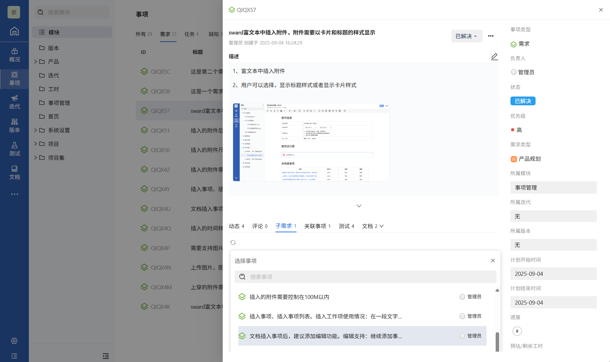This screenshot has width=610, height=362.
Task: Open the 文档 documents sidebar icon
Action: pyautogui.click(x=14, y=172)
